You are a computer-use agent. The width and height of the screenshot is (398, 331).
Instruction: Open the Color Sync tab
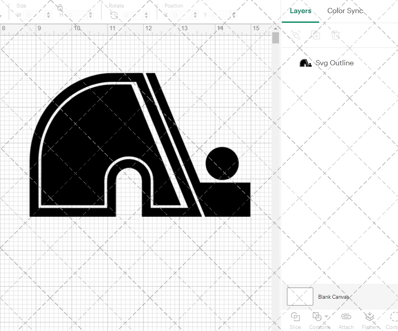point(345,11)
